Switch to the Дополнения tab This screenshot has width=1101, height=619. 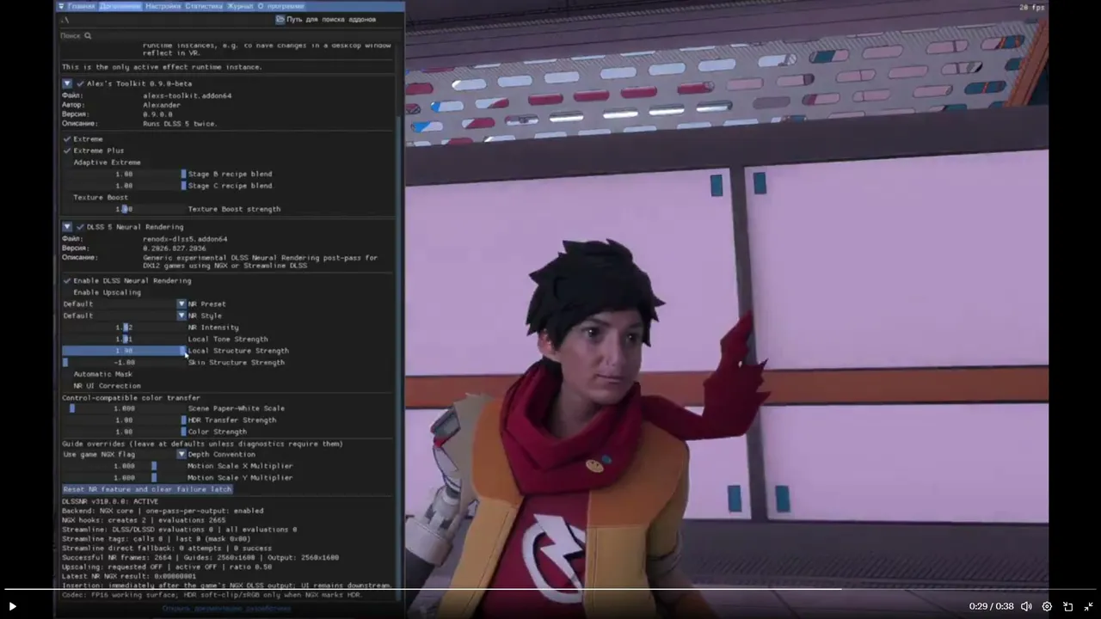(120, 6)
